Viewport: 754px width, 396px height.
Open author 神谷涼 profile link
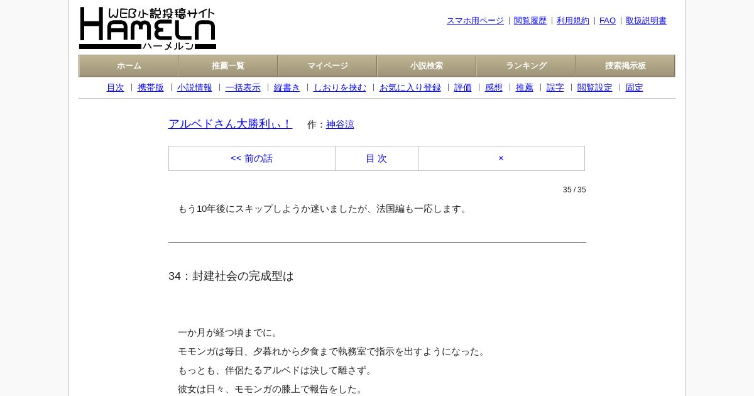pos(340,124)
